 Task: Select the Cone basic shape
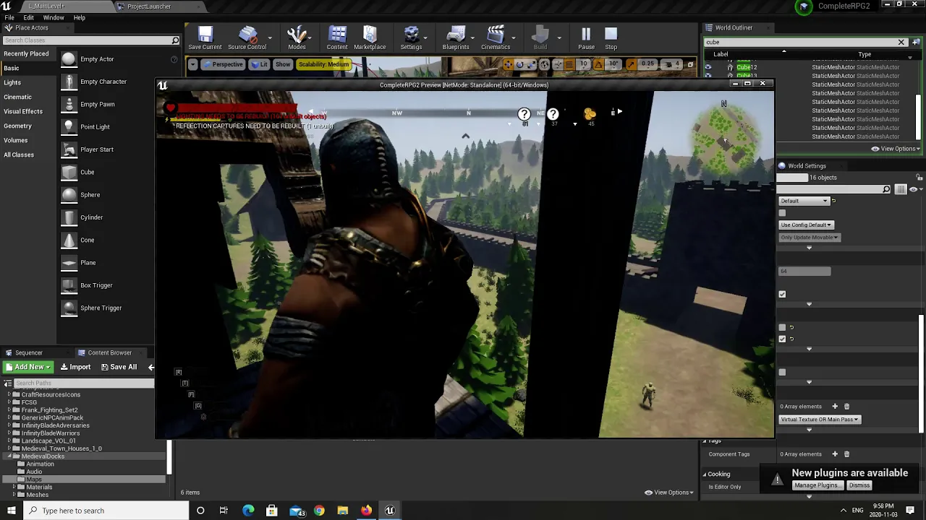click(87, 240)
